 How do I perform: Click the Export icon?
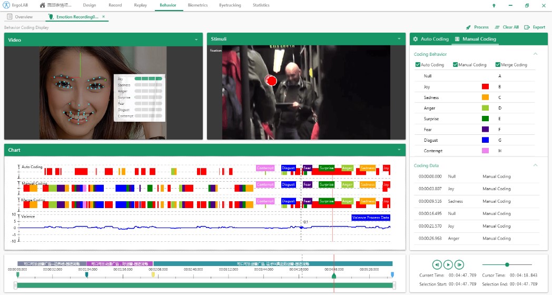(527, 27)
